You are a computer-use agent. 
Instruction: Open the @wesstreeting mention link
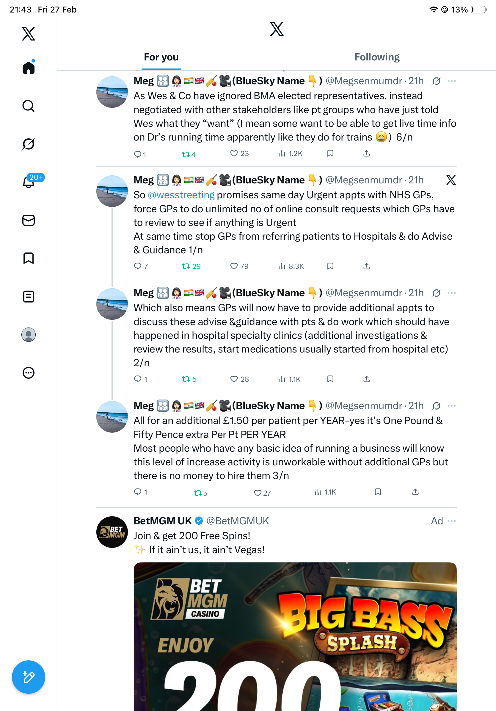point(181,195)
